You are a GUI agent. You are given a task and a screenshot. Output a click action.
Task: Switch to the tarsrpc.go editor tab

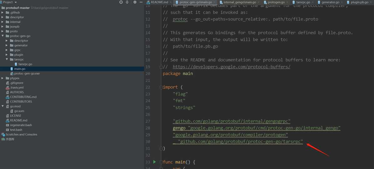coord(303,2)
